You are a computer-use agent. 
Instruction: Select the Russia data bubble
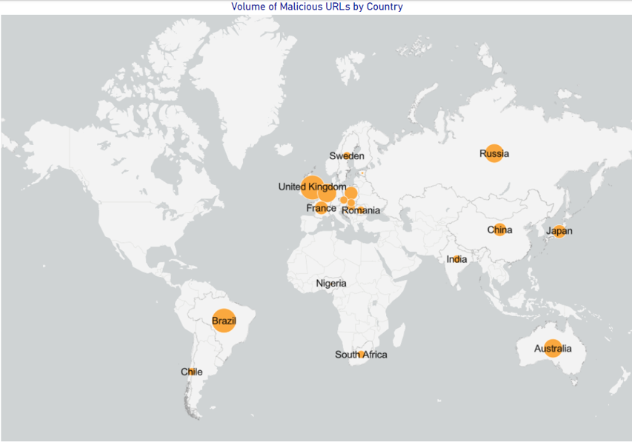pos(493,153)
